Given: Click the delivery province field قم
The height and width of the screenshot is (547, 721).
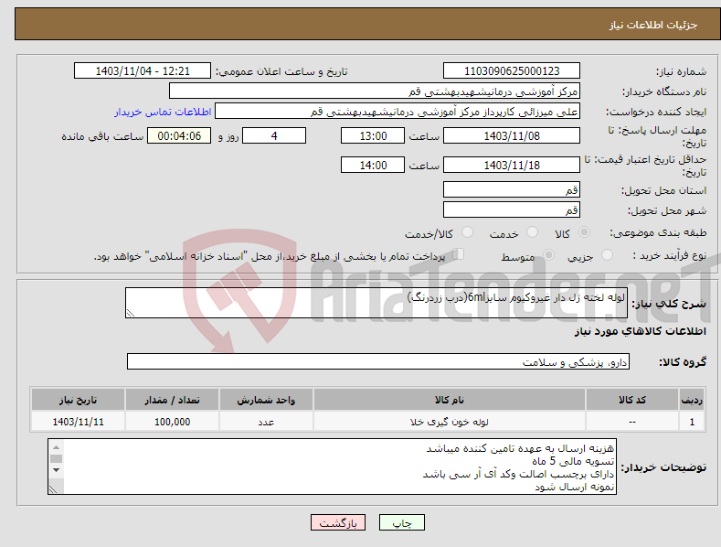Looking at the screenshot, I should pyautogui.click(x=512, y=189).
